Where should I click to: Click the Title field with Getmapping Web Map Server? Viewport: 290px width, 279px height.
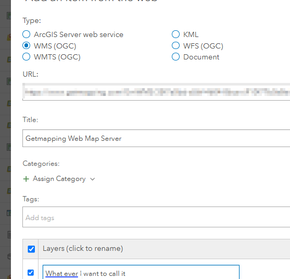pos(156,138)
